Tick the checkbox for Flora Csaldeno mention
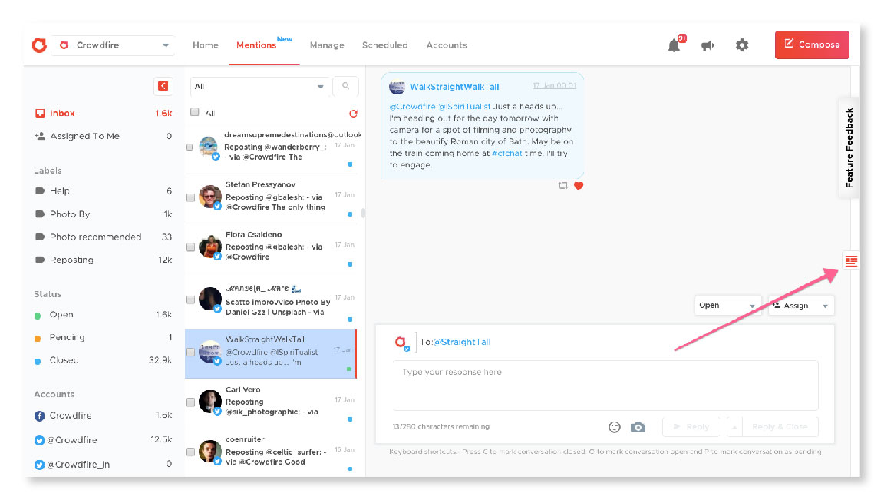Viewport: 884px width, 500px height. point(190,247)
